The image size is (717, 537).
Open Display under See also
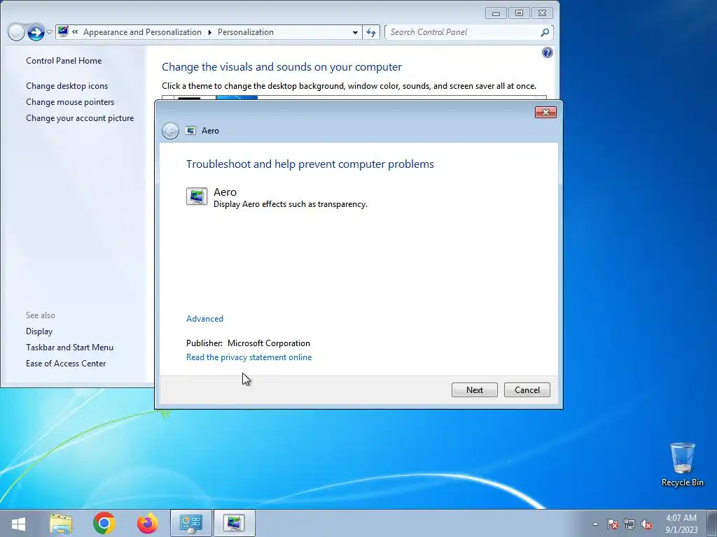click(x=39, y=331)
